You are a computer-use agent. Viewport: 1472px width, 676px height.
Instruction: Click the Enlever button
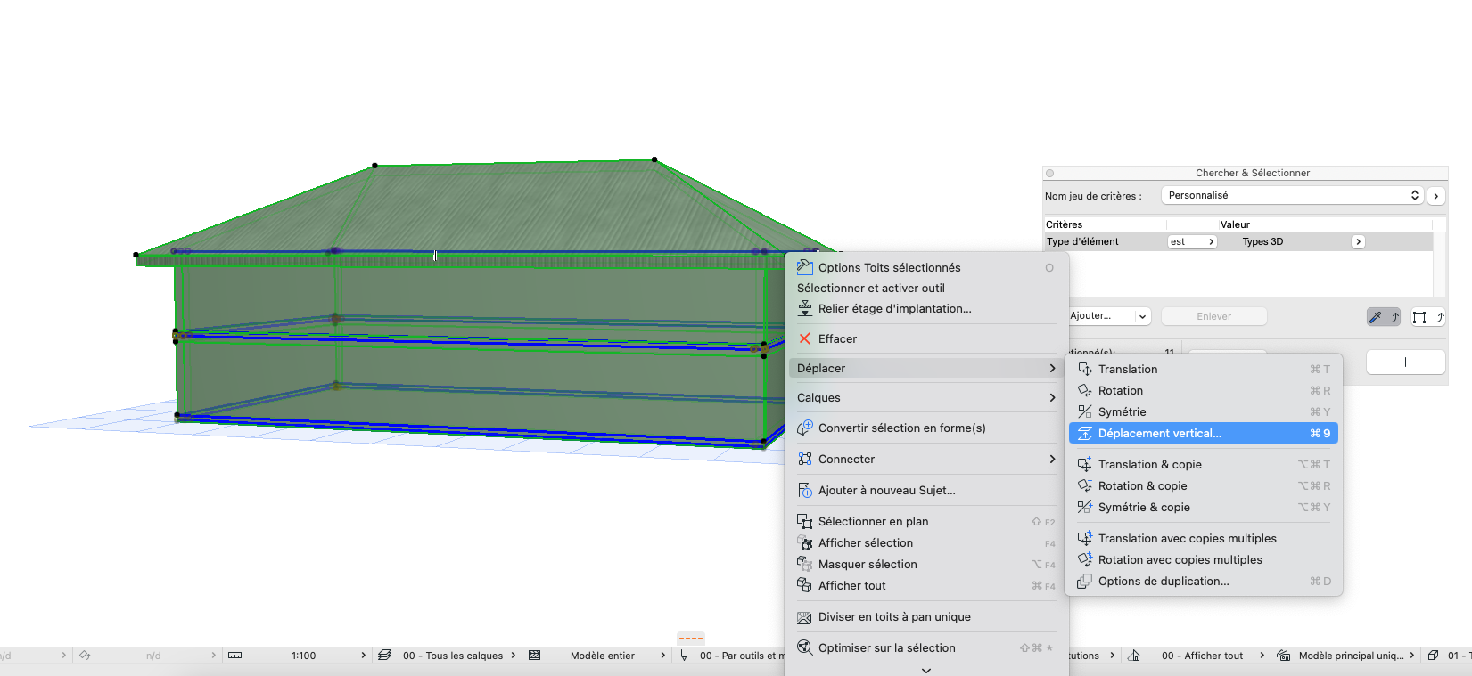click(x=1213, y=316)
